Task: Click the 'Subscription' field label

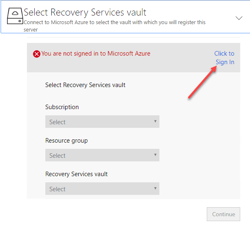Action: (x=62, y=107)
